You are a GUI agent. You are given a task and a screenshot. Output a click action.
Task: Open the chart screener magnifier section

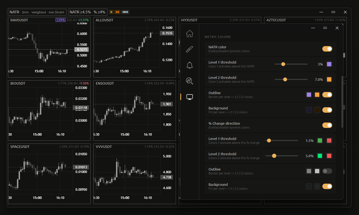(x=189, y=80)
